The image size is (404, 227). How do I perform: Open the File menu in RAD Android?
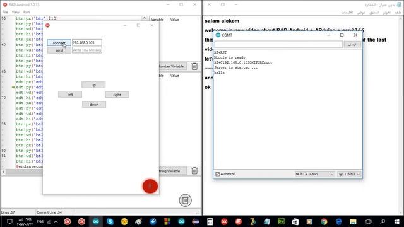click(x=5, y=12)
